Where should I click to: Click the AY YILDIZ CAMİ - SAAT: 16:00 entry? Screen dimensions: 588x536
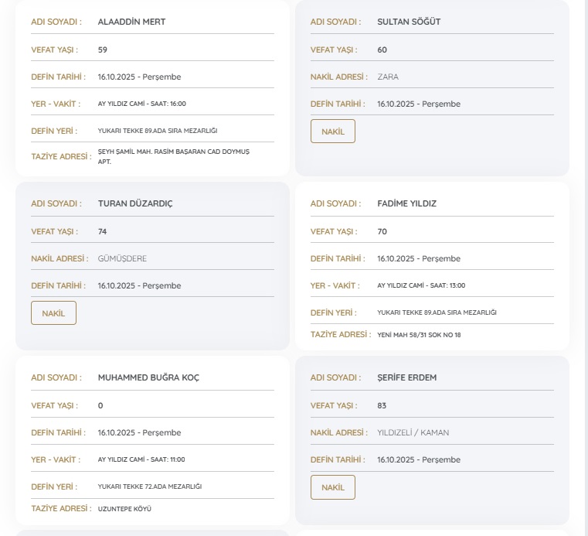(141, 104)
